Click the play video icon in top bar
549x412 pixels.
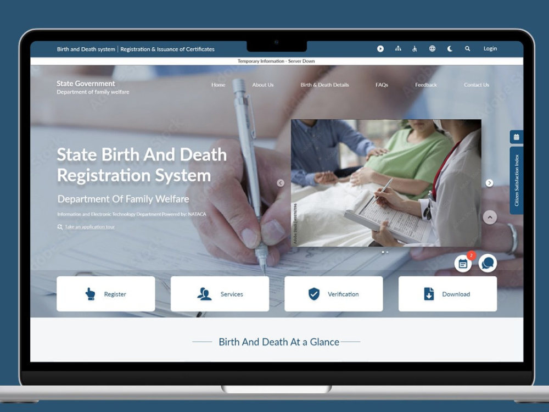click(x=380, y=49)
